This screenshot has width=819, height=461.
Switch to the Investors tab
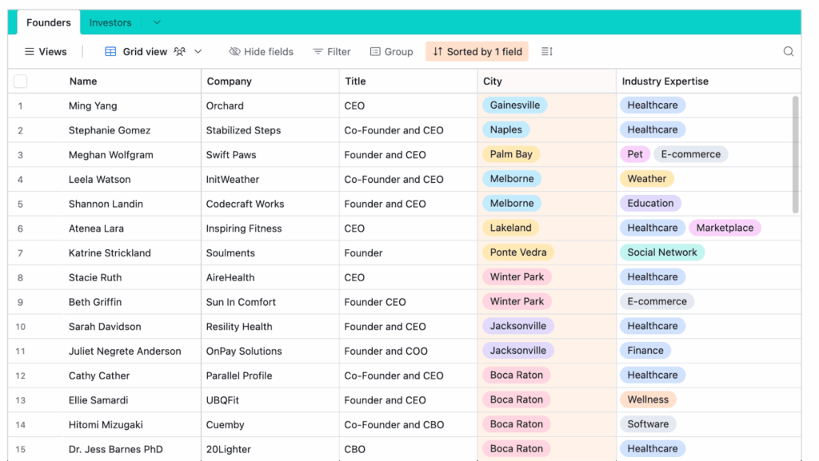[x=110, y=22]
